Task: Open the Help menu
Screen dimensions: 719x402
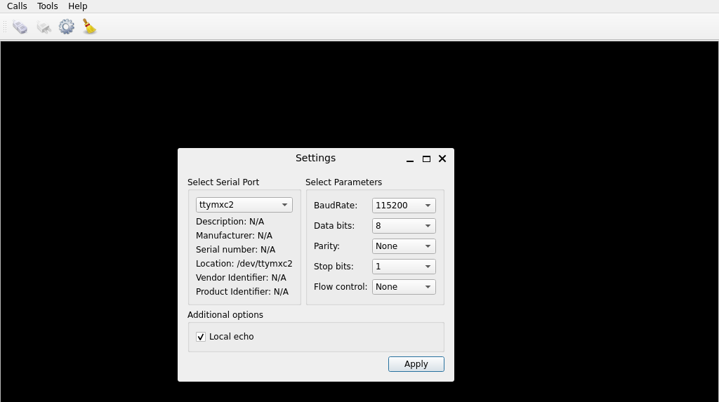Action: coord(77,6)
